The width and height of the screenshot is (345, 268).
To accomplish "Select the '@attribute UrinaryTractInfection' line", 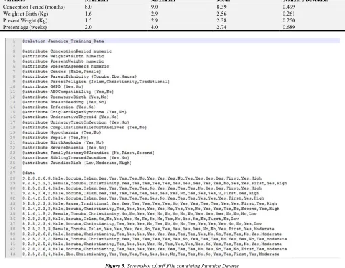I will click(76, 122).
